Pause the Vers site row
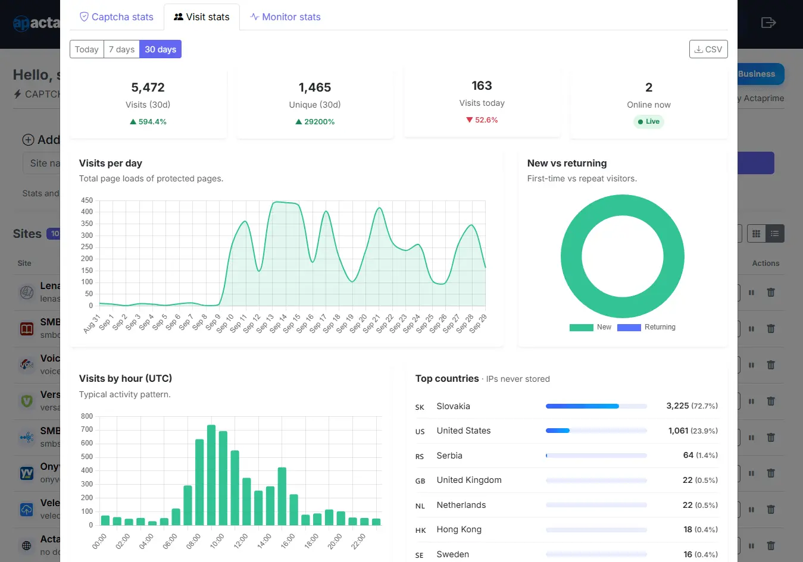Screen dimensions: 803x562 pos(751,401)
